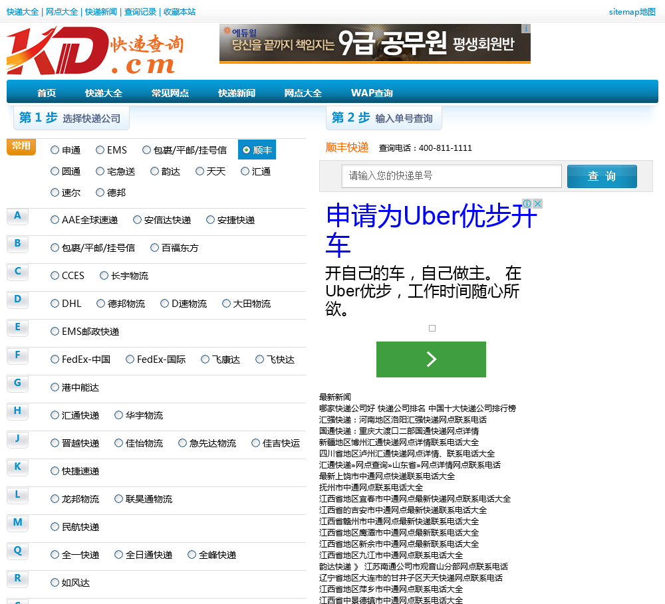Click the green arrow button in Uber ad
665x604 pixels.
coord(431,359)
